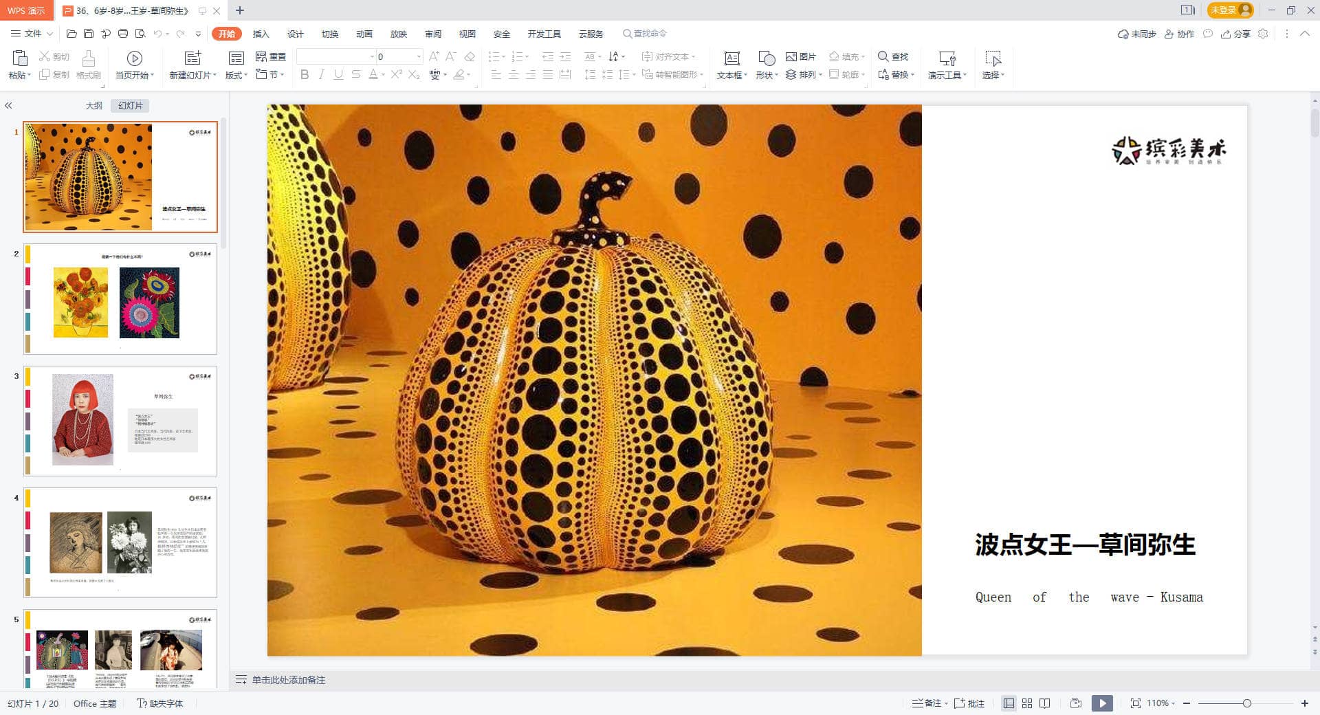This screenshot has height=715, width=1320.
Task: Toggle Underline formatting
Action: point(338,74)
